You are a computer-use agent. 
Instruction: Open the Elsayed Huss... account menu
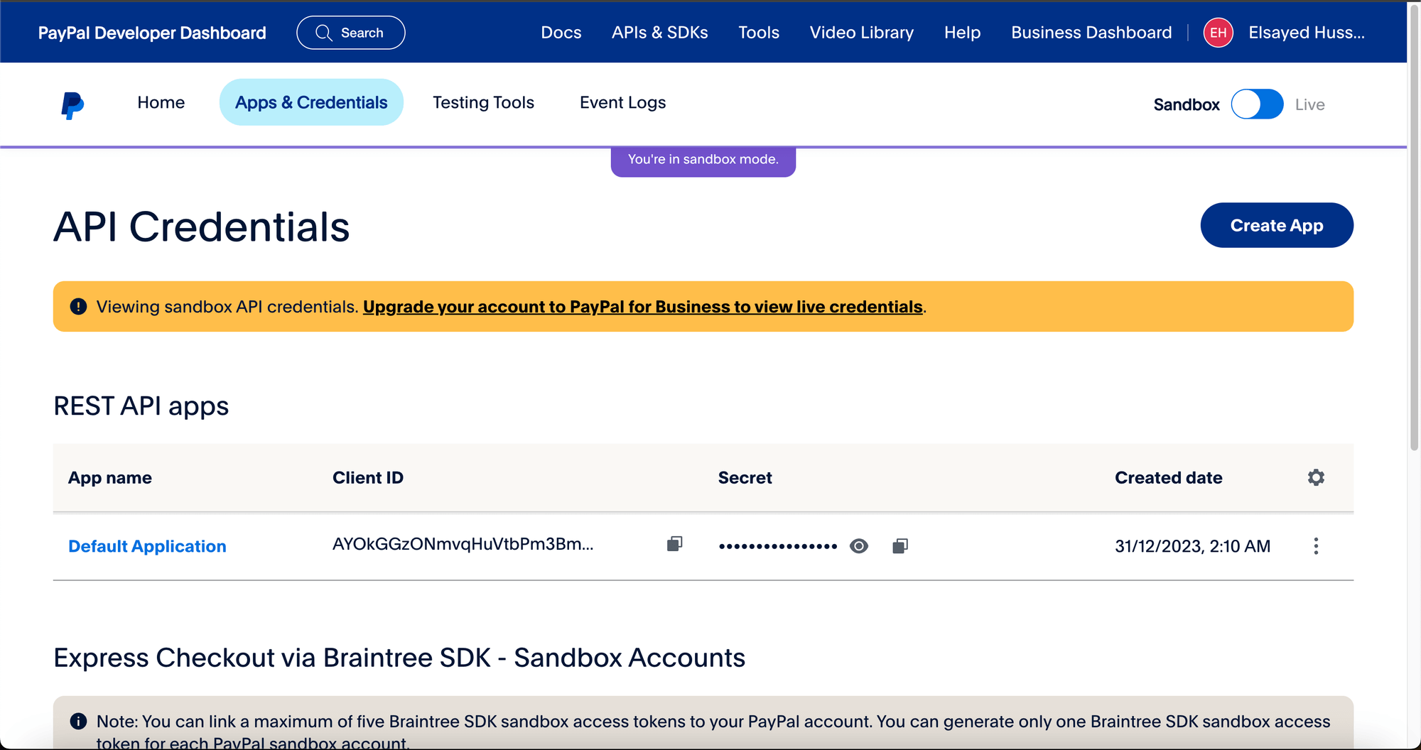click(x=1306, y=33)
